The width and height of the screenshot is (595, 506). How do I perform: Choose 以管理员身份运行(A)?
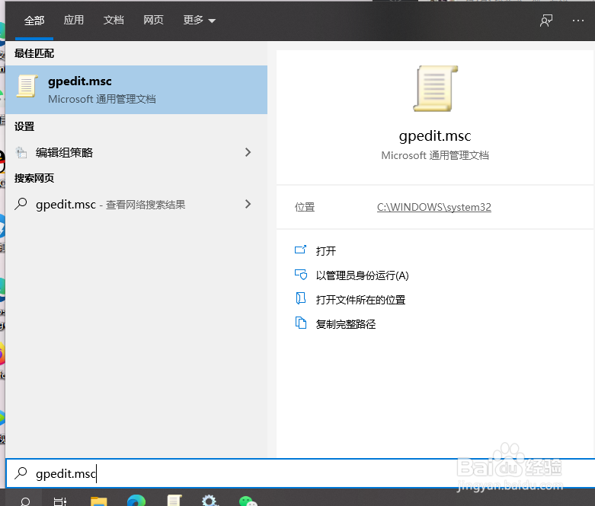(x=362, y=275)
